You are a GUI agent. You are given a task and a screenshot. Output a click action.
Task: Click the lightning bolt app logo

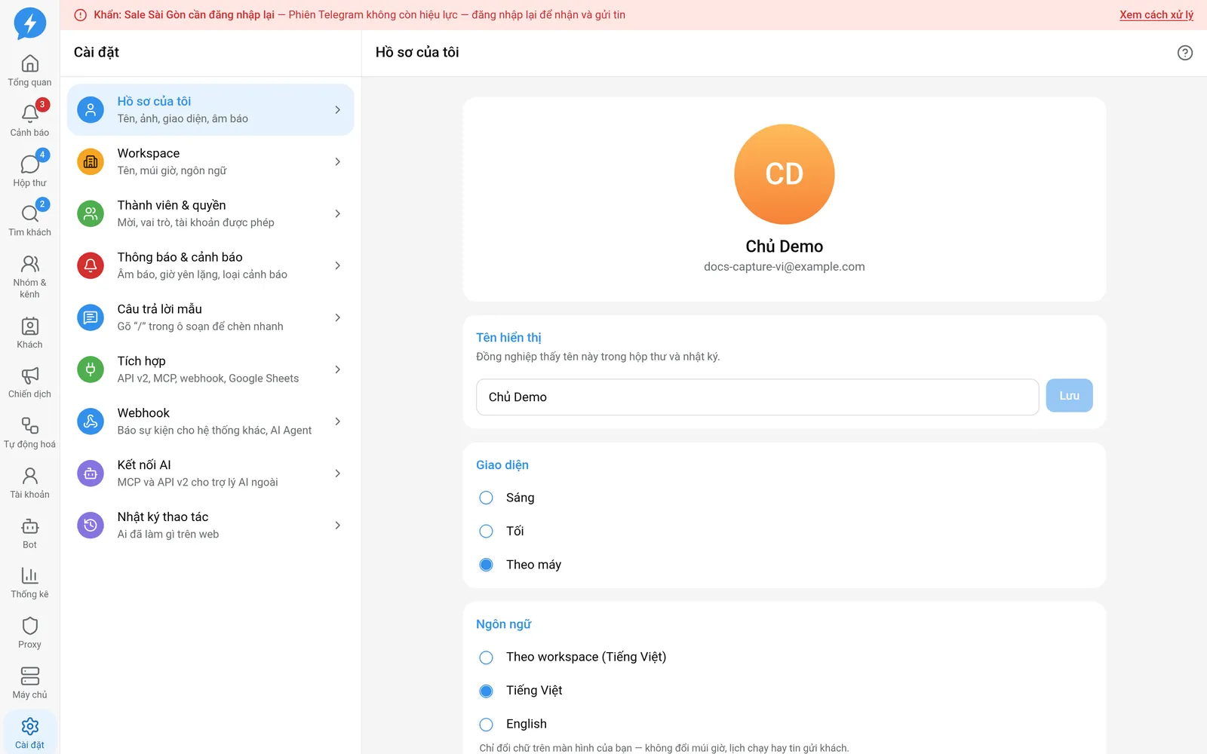coord(30,23)
